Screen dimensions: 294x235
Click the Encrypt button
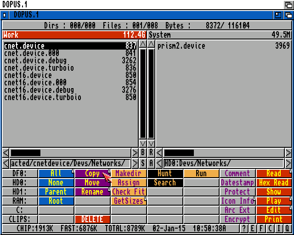[x=237, y=219]
